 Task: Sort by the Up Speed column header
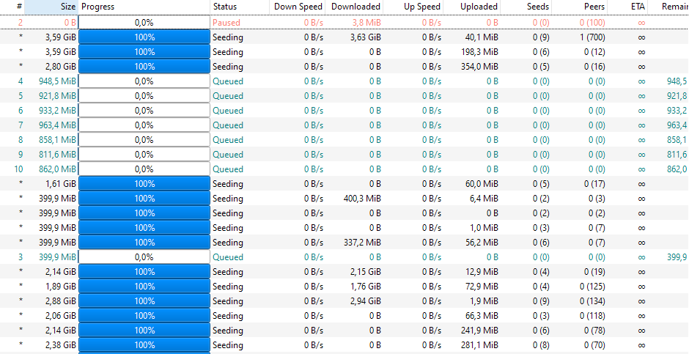pos(413,7)
